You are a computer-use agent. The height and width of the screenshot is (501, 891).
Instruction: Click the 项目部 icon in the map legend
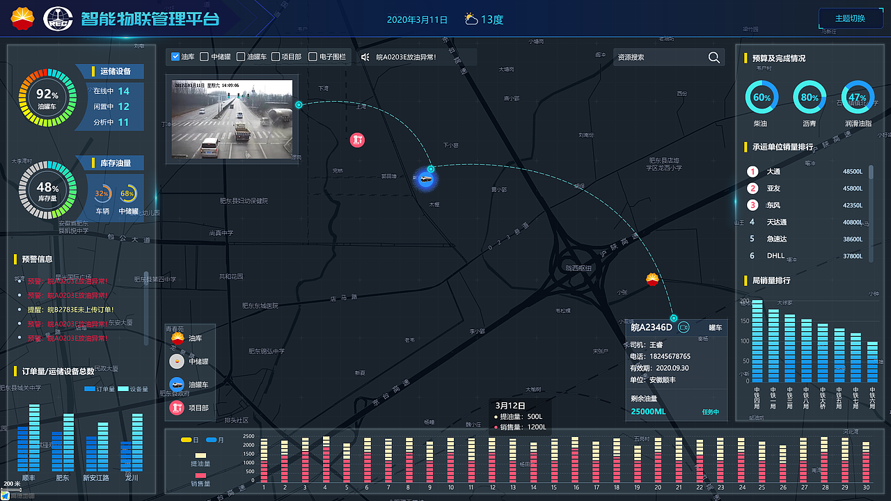[x=178, y=408]
